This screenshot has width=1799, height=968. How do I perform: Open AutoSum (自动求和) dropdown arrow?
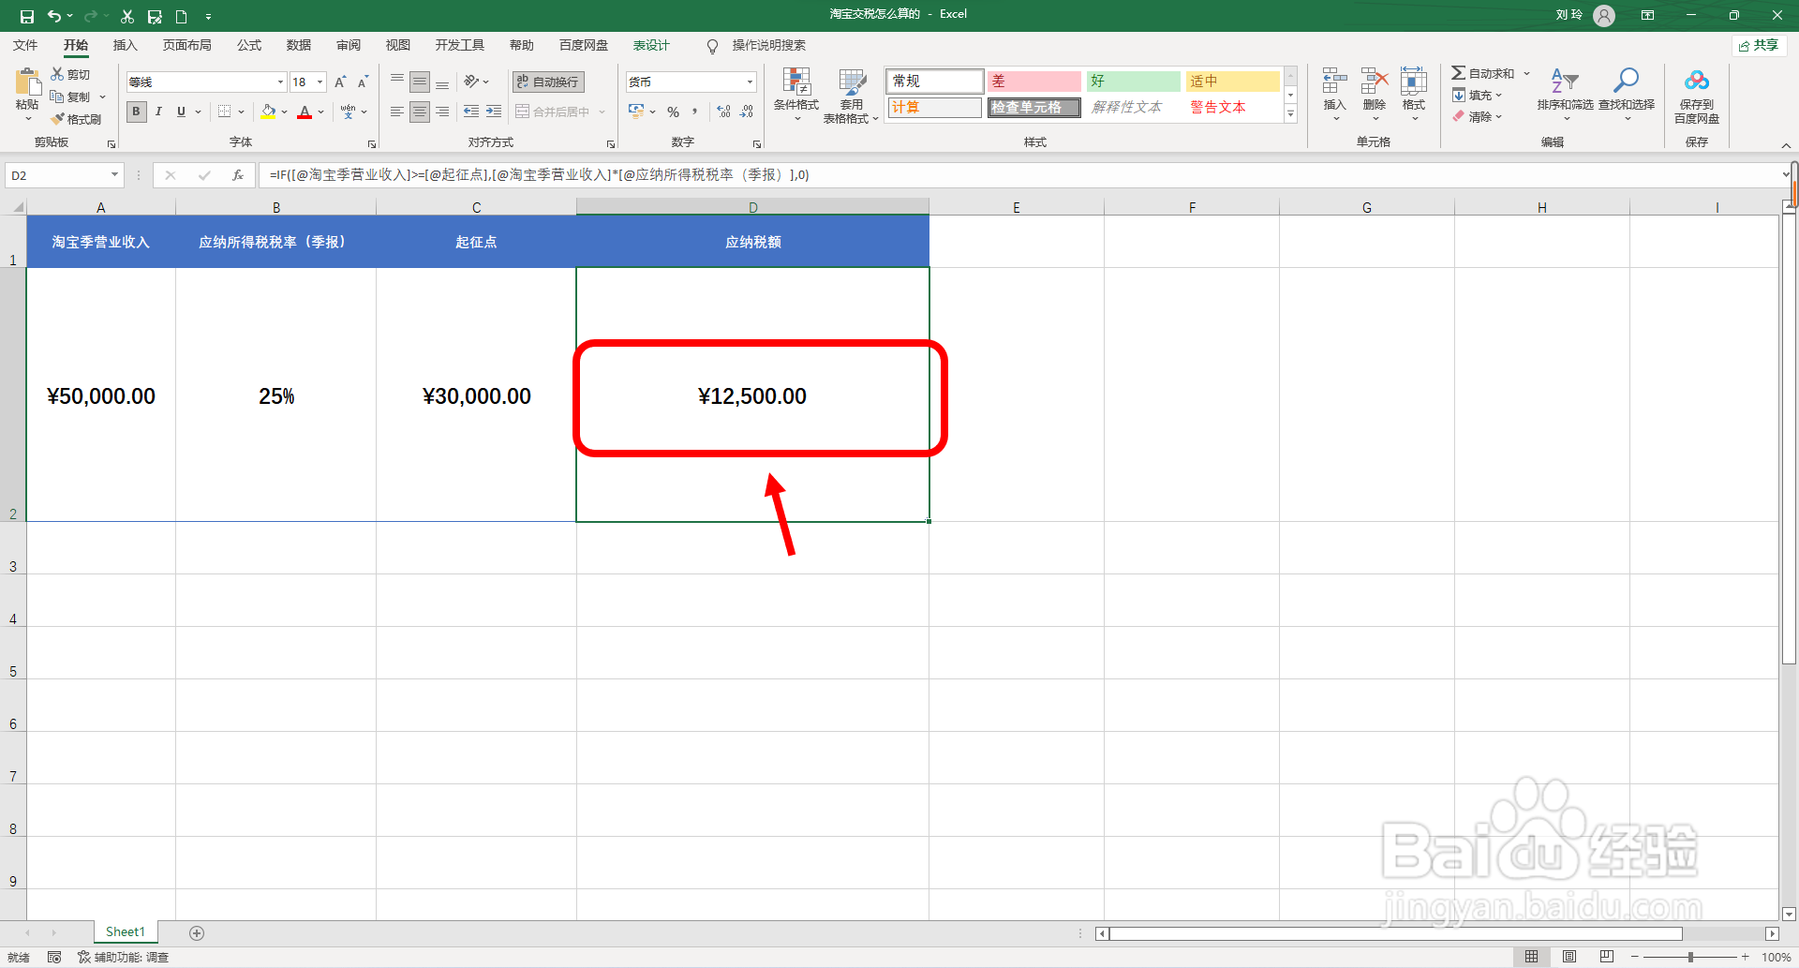point(1526,73)
